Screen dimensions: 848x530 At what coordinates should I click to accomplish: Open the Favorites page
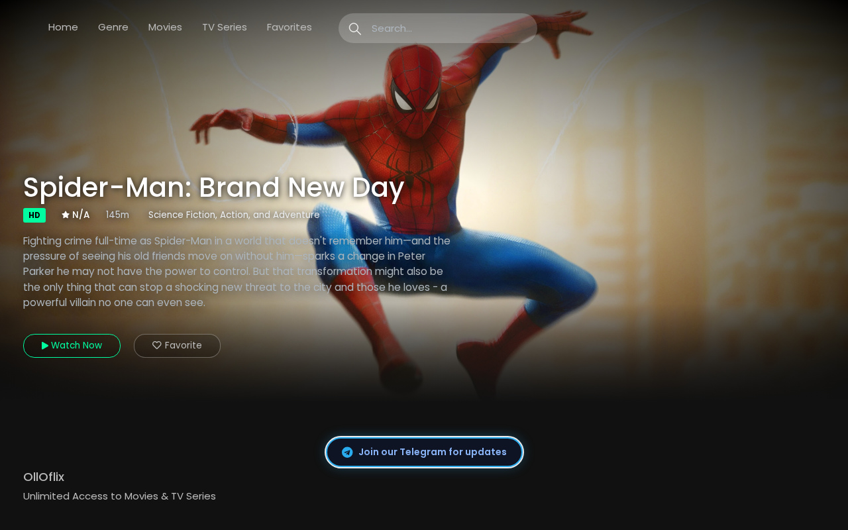[x=290, y=27]
